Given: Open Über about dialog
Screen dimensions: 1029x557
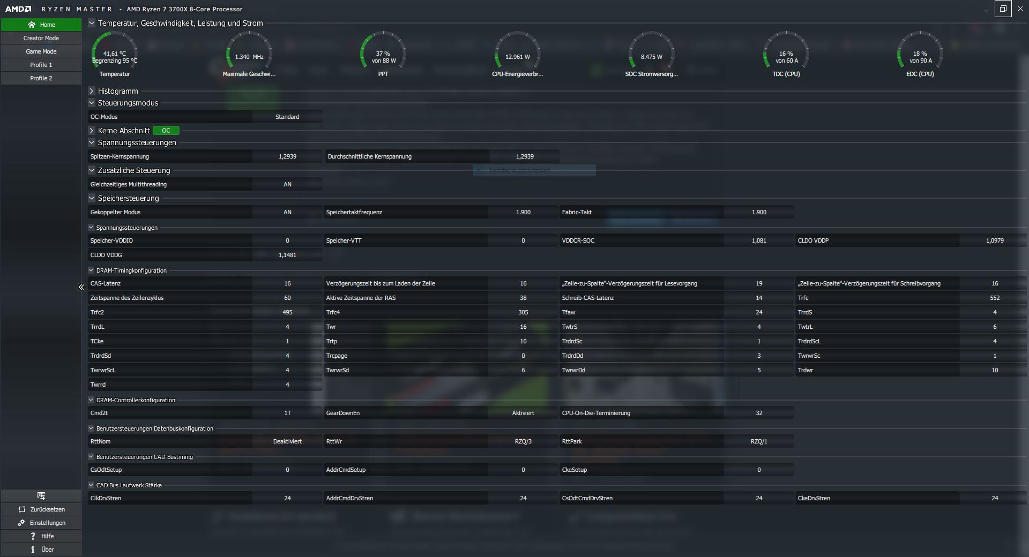Looking at the screenshot, I should pyautogui.click(x=41, y=550).
